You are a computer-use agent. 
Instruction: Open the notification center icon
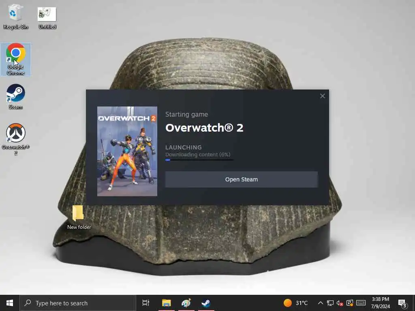click(x=402, y=303)
